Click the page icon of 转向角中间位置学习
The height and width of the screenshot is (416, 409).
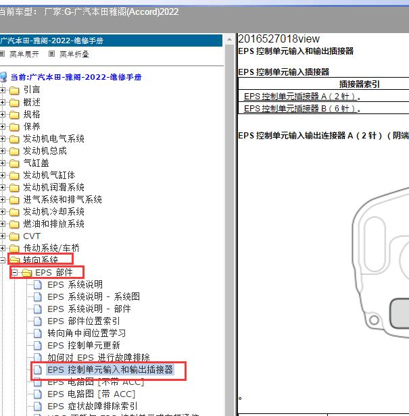pyautogui.click(x=38, y=334)
